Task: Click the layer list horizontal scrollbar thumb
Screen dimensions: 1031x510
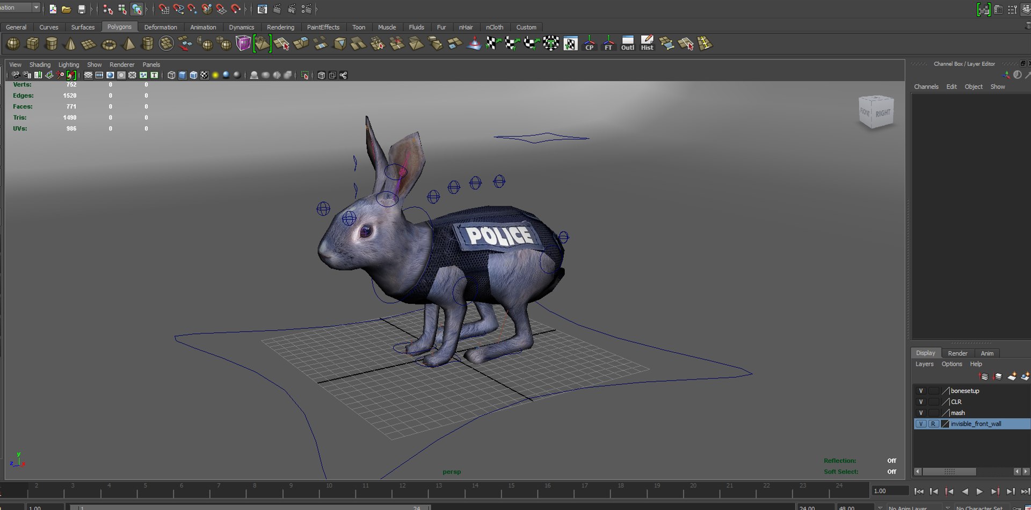Action: [x=949, y=471]
